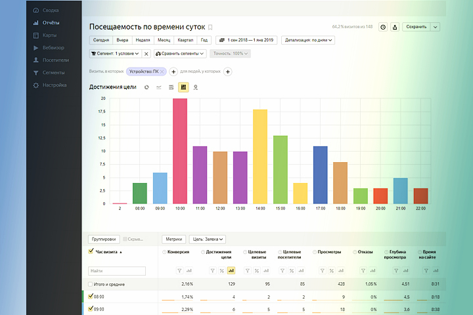Expand the Сравнить сегменты dropdown
Screen dimensions: 473x315
pos(180,54)
